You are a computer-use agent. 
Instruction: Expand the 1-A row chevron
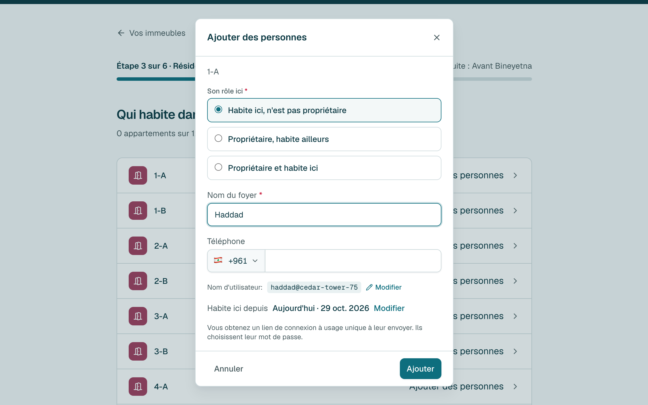(515, 175)
